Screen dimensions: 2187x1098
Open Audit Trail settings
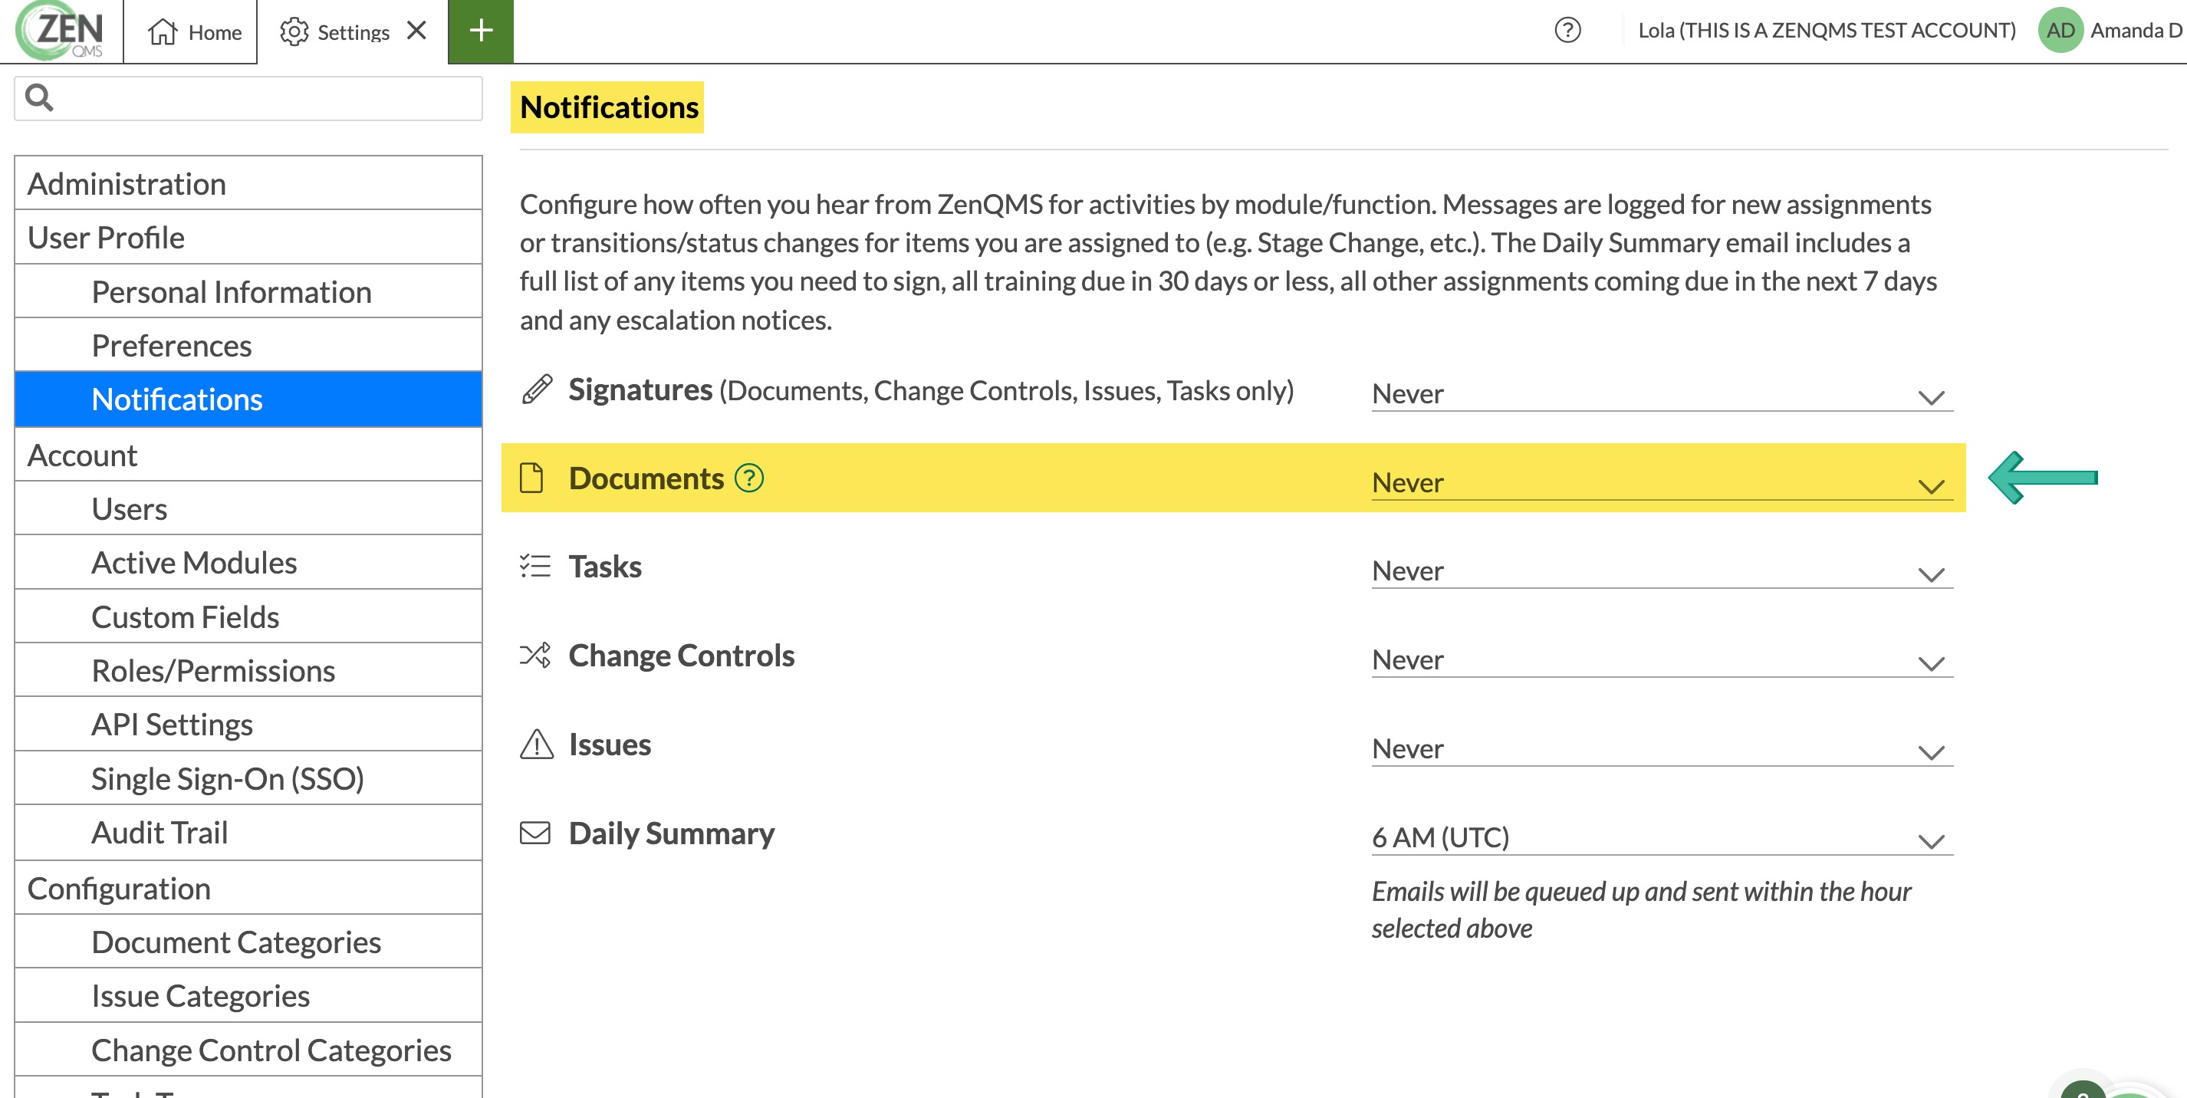pos(248,832)
